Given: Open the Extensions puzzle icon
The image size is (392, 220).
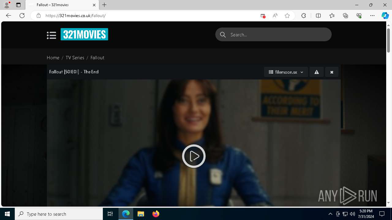Looking at the screenshot, I should (x=303, y=16).
